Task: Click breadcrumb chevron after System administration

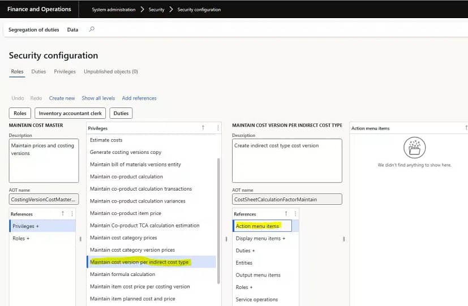Action: coord(143,10)
